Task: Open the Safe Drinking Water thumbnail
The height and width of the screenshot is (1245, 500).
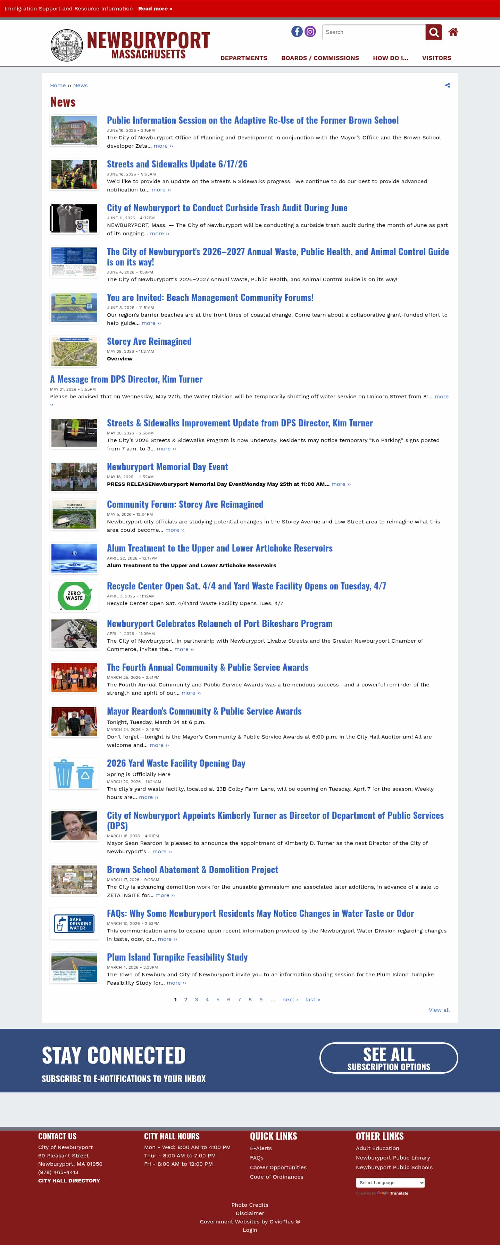Action: point(74,923)
